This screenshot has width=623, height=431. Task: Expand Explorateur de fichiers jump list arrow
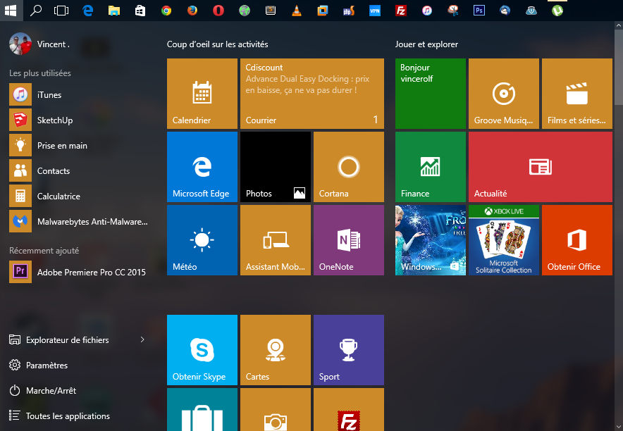(x=142, y=340)
